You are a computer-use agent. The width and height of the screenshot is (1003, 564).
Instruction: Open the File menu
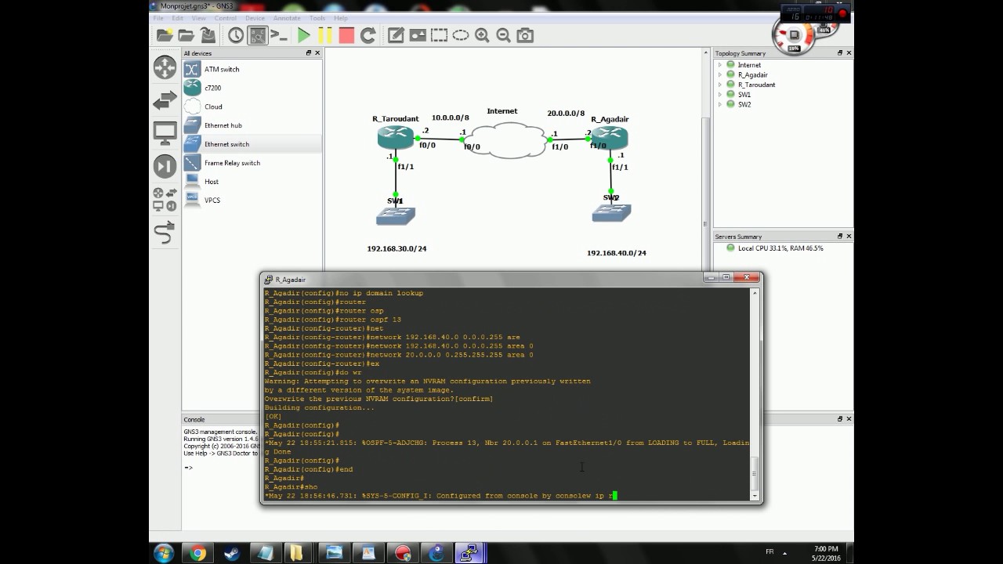point(158,18)
